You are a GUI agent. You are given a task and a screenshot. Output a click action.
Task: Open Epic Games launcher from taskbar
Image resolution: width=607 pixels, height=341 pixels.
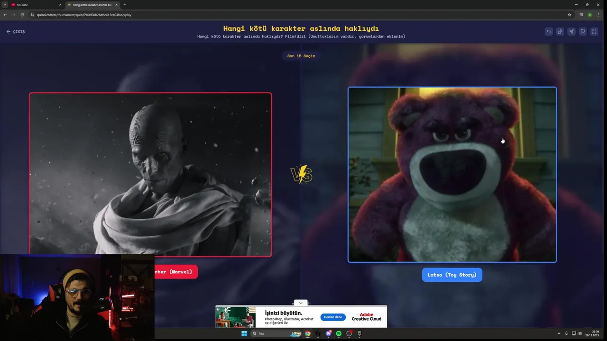359,333
